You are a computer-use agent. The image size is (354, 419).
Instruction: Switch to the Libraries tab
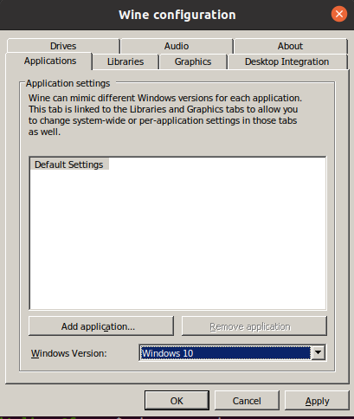point(126,61)
